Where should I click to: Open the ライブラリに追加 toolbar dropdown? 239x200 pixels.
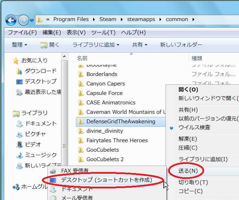click(96, 44)
